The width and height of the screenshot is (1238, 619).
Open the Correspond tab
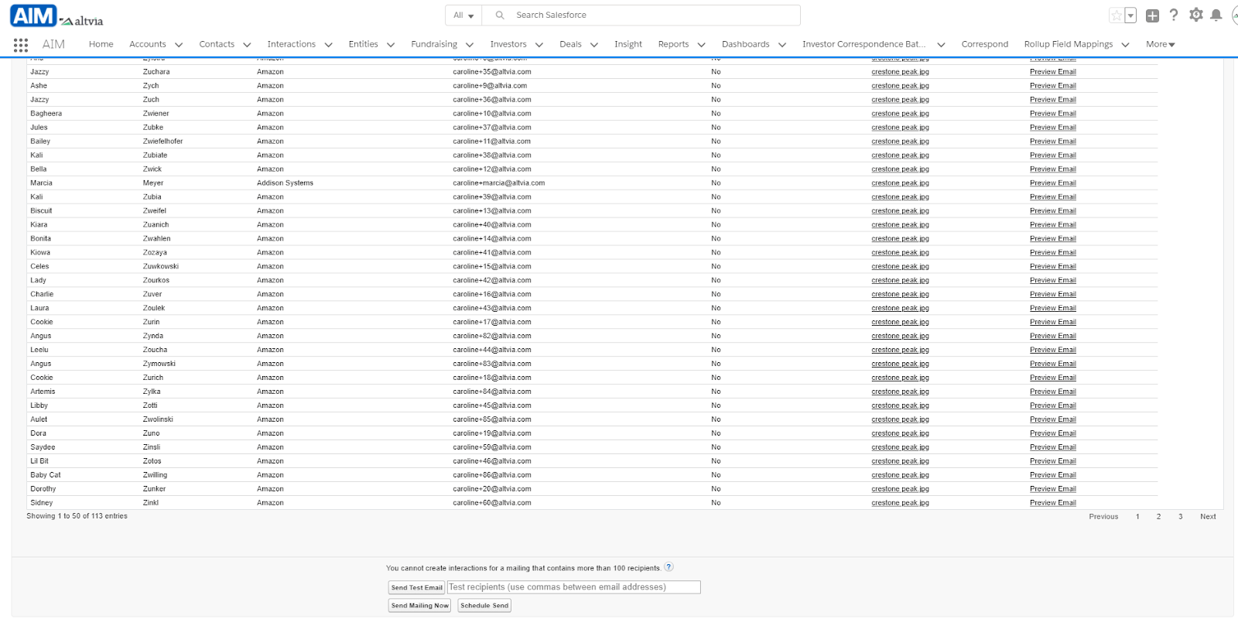pyautogui.click(x=985, y=44)
